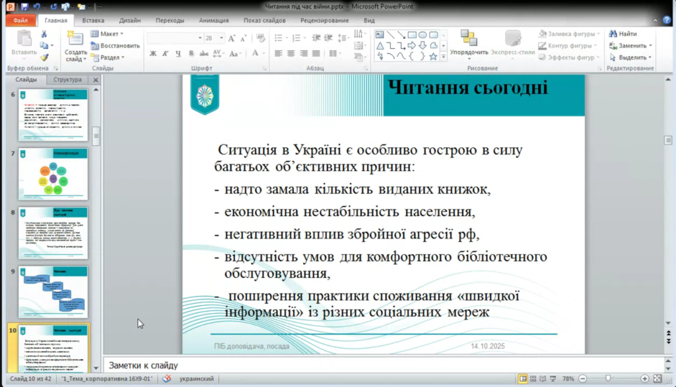Viewport: 676px width, 387px height.
Task: Toggle italic text formatting
Action: click(x=166, y=53)
